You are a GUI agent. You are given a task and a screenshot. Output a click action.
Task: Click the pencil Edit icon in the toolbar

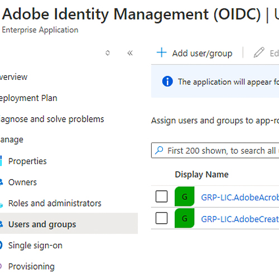click(259, 52)
